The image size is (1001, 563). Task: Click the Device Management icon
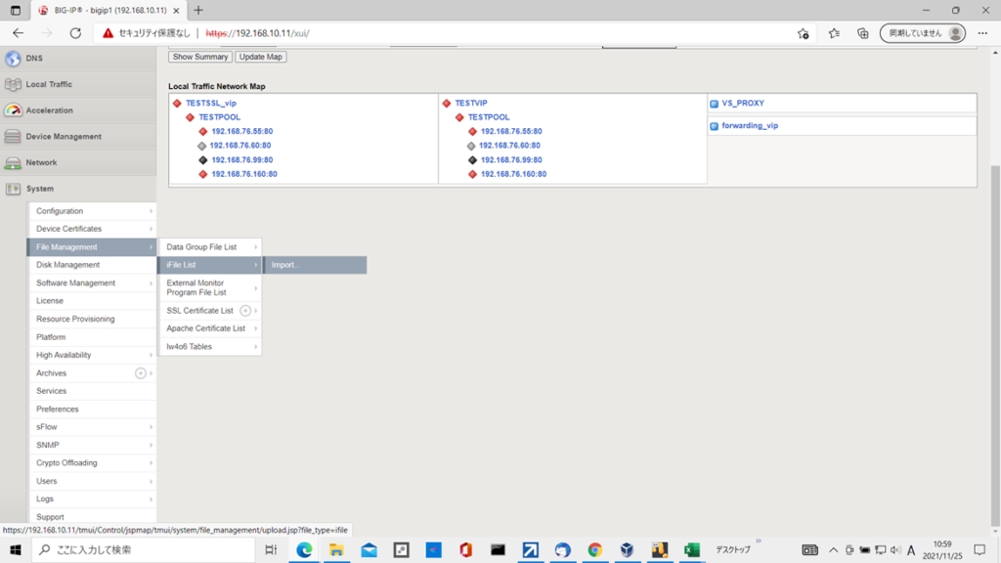[x=13, y=137]
